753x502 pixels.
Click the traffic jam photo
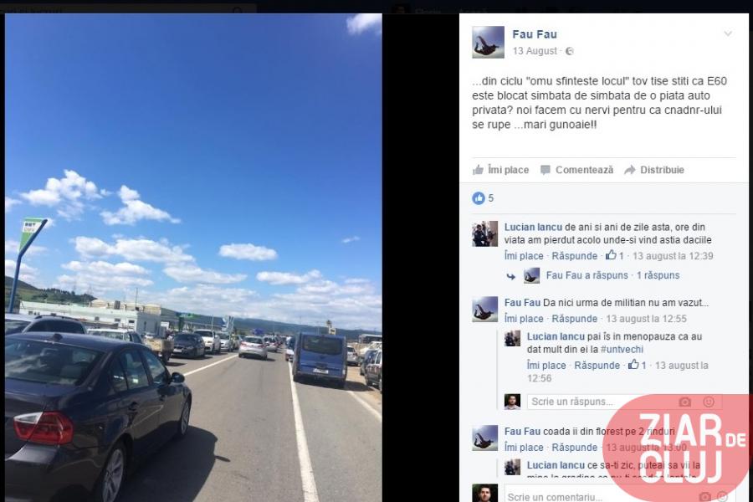pyautogui.click(x=193, y=258)
